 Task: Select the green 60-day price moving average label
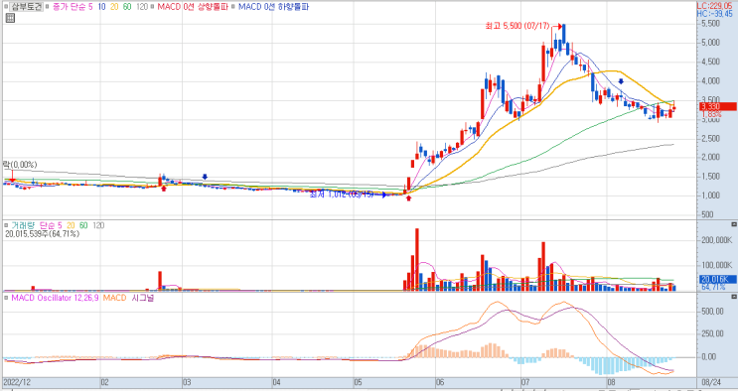point(127,7)
